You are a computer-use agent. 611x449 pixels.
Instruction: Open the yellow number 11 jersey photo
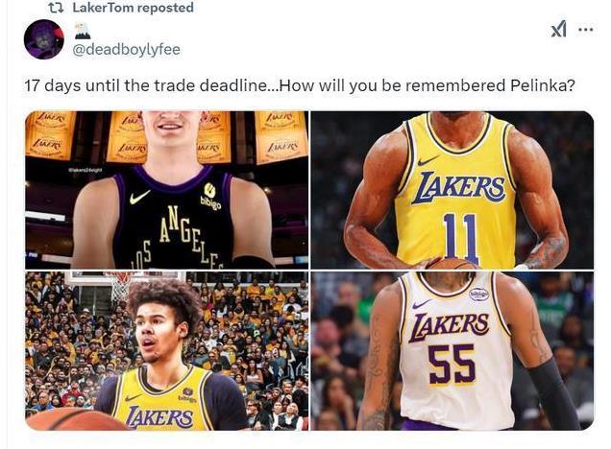tap(452, 190)
